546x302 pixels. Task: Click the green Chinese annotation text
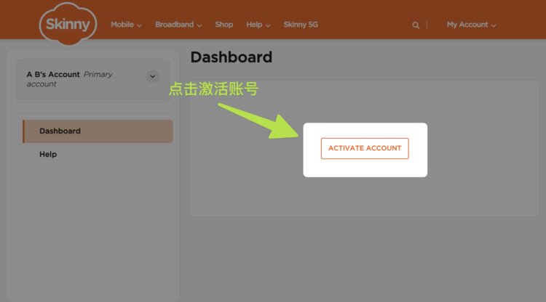click(x=213, y=89)
